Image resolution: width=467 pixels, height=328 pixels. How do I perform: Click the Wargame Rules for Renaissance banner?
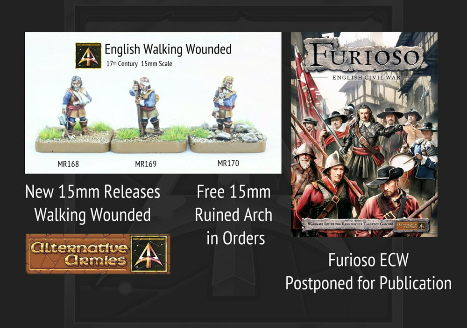coord(350,224)
